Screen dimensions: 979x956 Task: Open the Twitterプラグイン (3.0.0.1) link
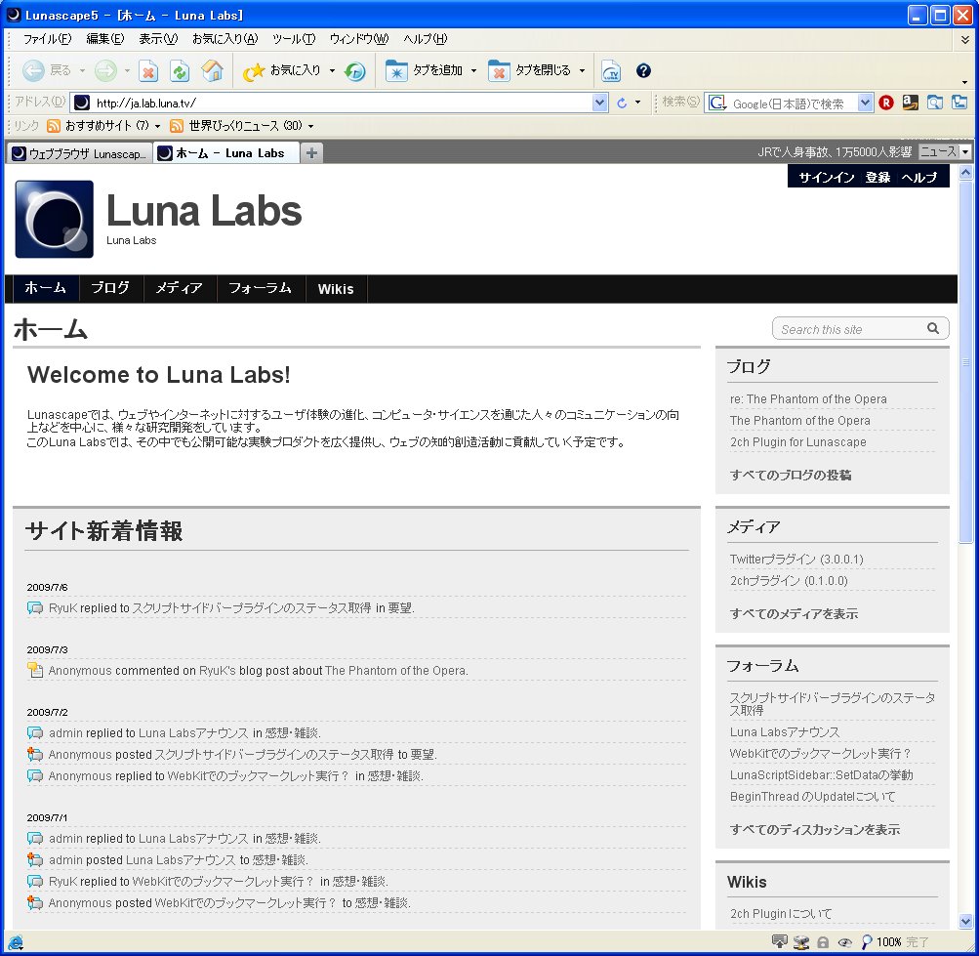click(x=796, y=560)
